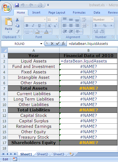Click the Accounting dollar format icon
This screenshot has height=162, width=118.
click(x=96, y=26)
